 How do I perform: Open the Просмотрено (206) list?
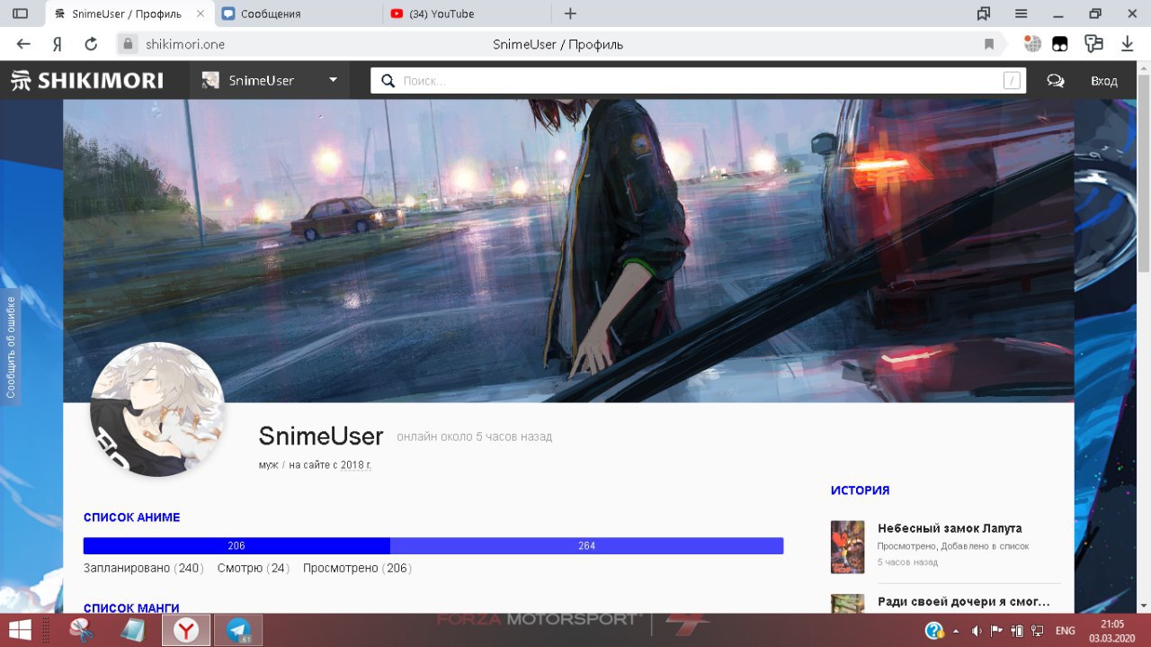(x=357, y=569)
